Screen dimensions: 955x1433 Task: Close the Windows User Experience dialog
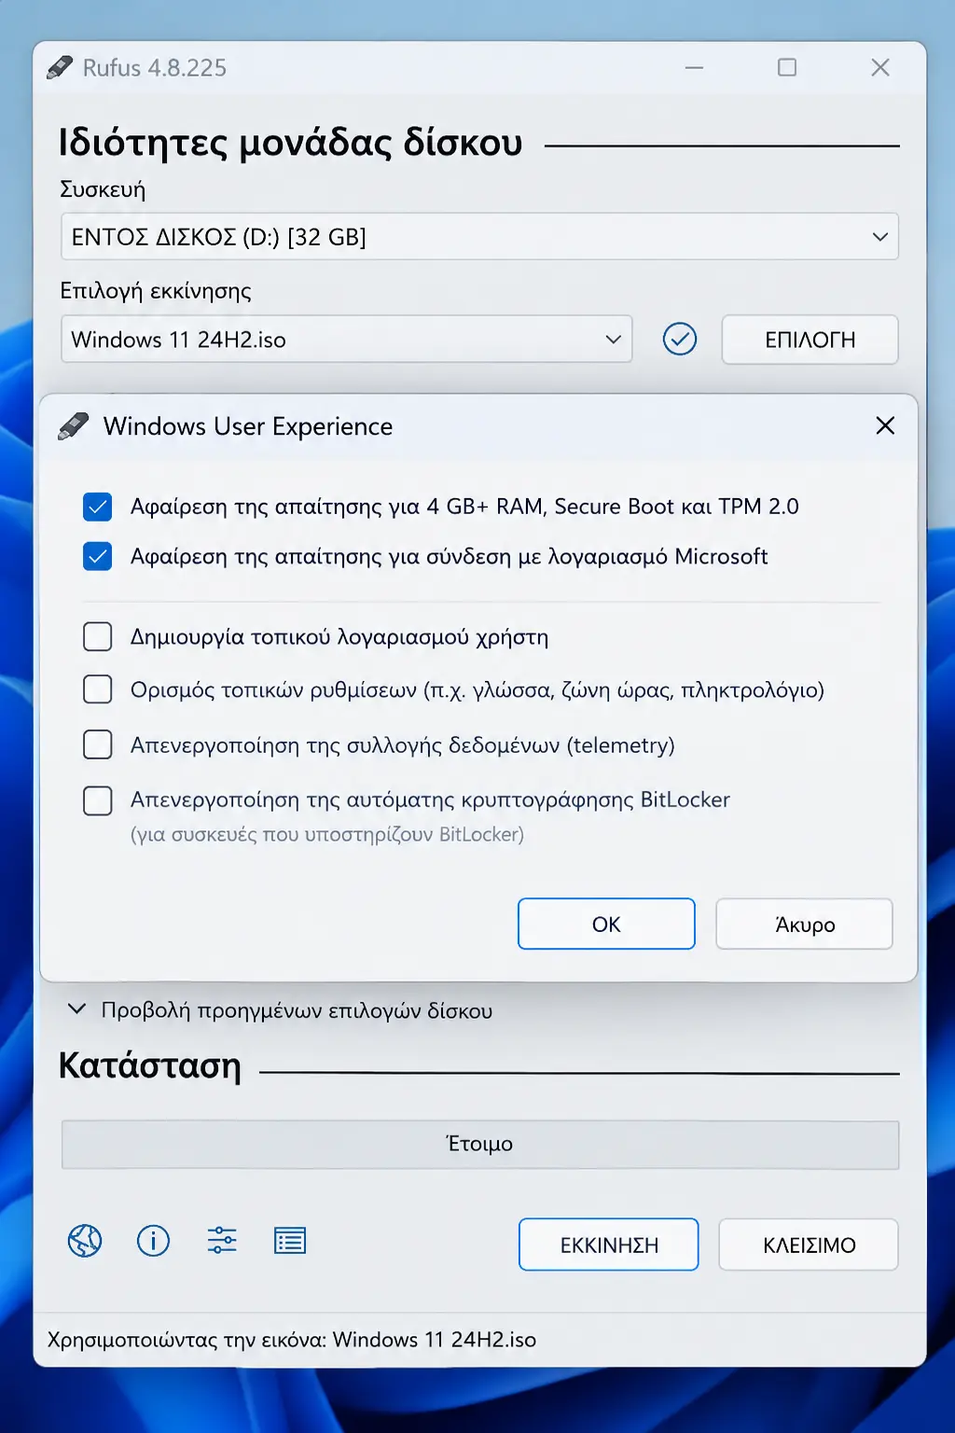point(885,425)
